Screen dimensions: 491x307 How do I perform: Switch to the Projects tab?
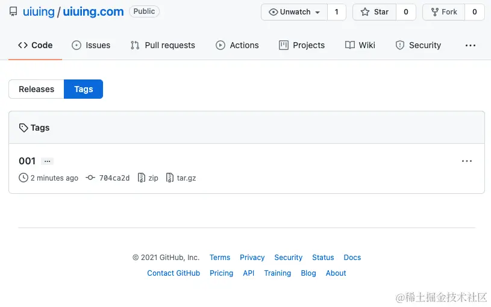[x=302, y=45]
